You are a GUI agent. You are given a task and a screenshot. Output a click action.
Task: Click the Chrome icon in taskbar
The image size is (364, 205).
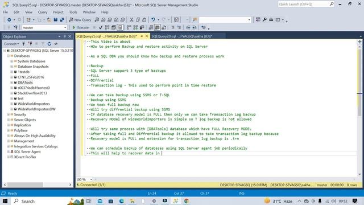[x=187, y=201]
